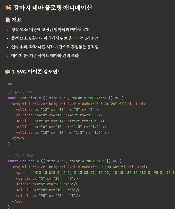175x209 pixels.
Task: Click the color value "#8B7355"
Action: pos(97,98)
